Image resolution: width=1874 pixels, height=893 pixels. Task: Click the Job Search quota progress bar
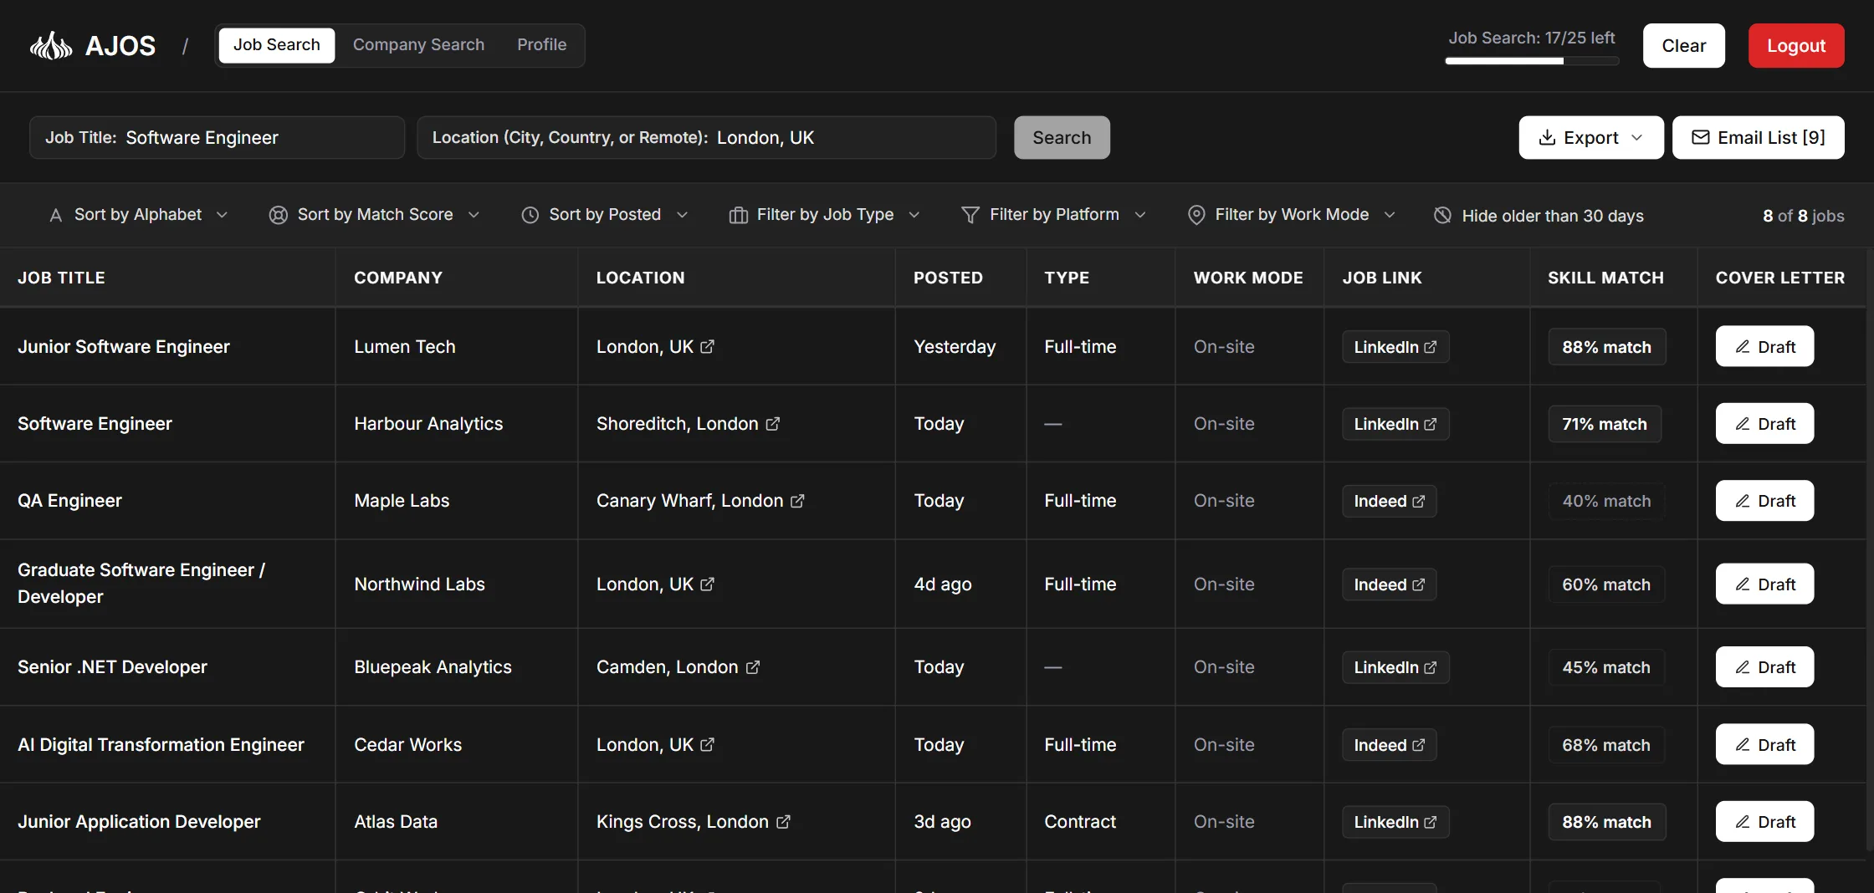[1532, 61]
